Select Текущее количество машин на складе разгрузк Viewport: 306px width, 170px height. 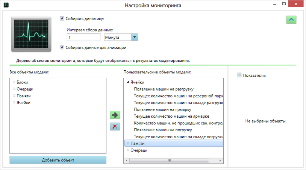click(x=178, y=103)
